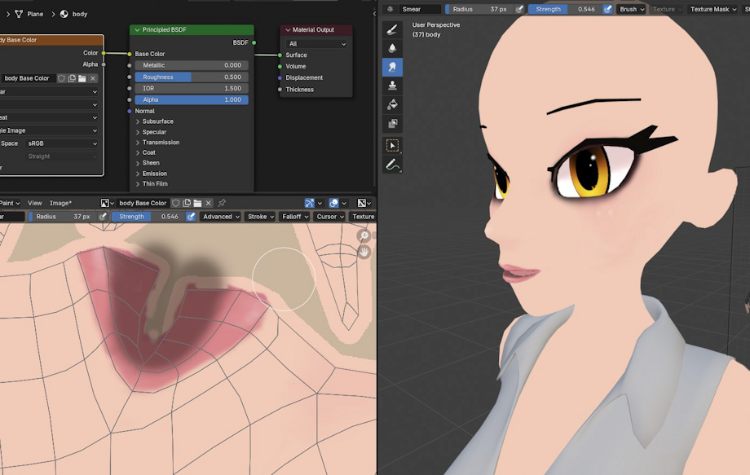This screenshot has height=475, width=750.
Task: Click the pin image icon in image editor
Action: click(x=222, y=203)
